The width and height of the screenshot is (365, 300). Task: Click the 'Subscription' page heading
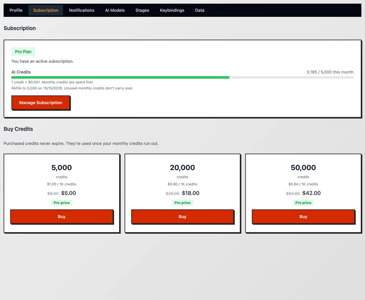(x=20, y=28)
